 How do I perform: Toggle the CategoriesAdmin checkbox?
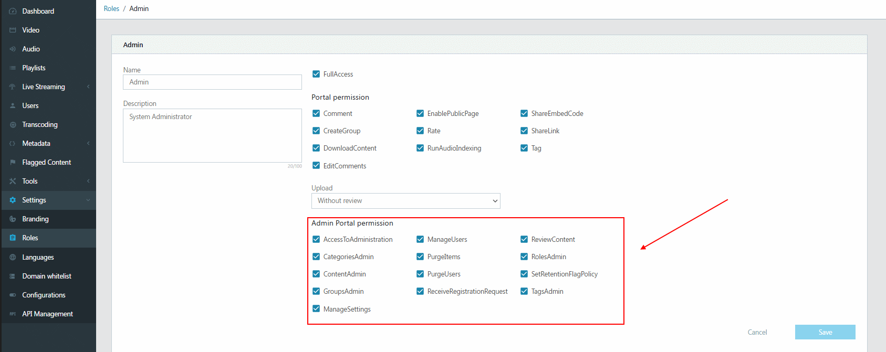point(316,257)
